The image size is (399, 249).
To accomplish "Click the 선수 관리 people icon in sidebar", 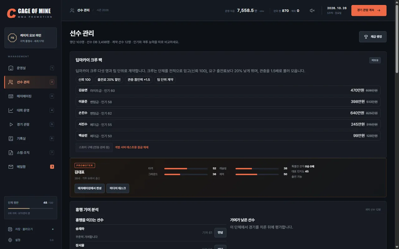I will [11, 82].
